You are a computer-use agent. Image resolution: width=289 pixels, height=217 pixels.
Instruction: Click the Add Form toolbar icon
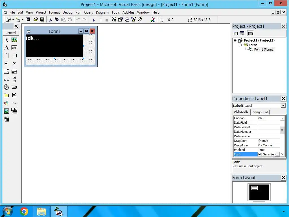point(18,19)
